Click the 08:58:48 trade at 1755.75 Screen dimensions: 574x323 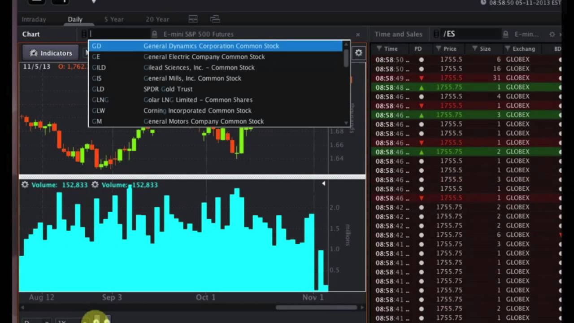[x=466, y=87]
